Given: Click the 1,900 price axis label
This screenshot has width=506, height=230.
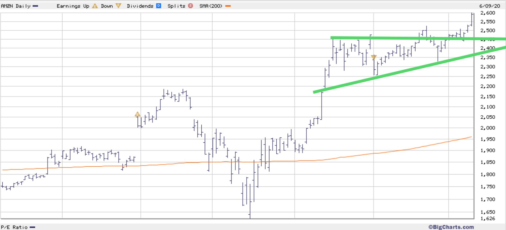Looking at the screenshot, I should click(x=488, y=150).
